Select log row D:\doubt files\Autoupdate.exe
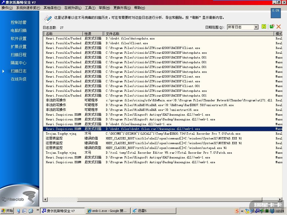 tap(163, 38)
